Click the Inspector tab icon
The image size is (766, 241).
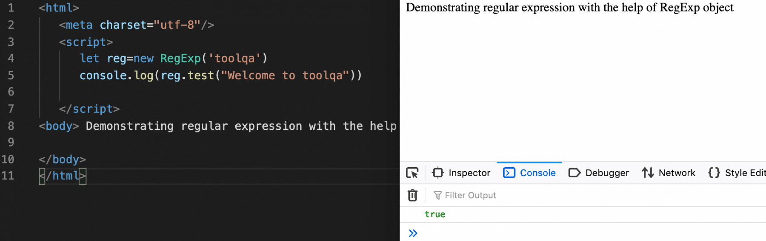(x=438, y=173)
